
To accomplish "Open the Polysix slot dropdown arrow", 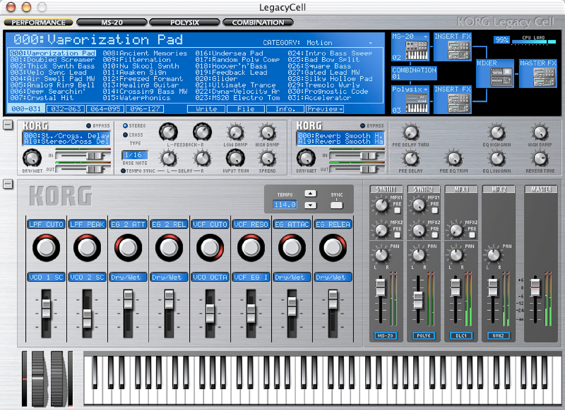I will pyautogui.click(x=425, y=89).
